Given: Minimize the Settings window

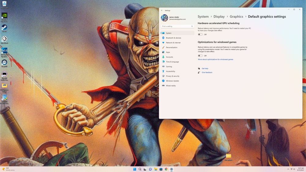Looking at the screenshot, I should 289,9.
